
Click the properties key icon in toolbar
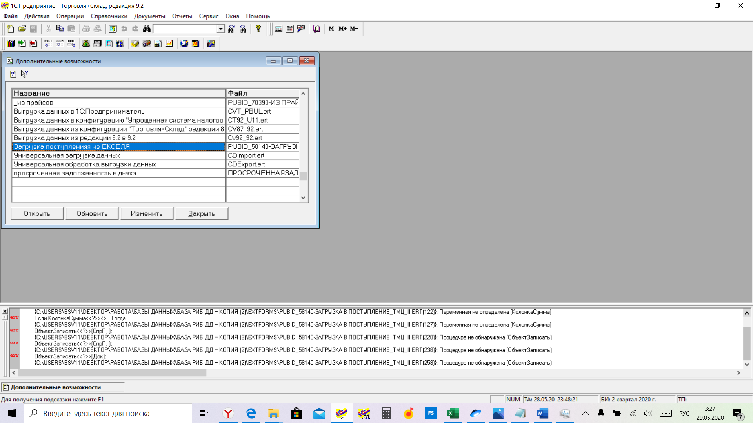tap(113, 29)
